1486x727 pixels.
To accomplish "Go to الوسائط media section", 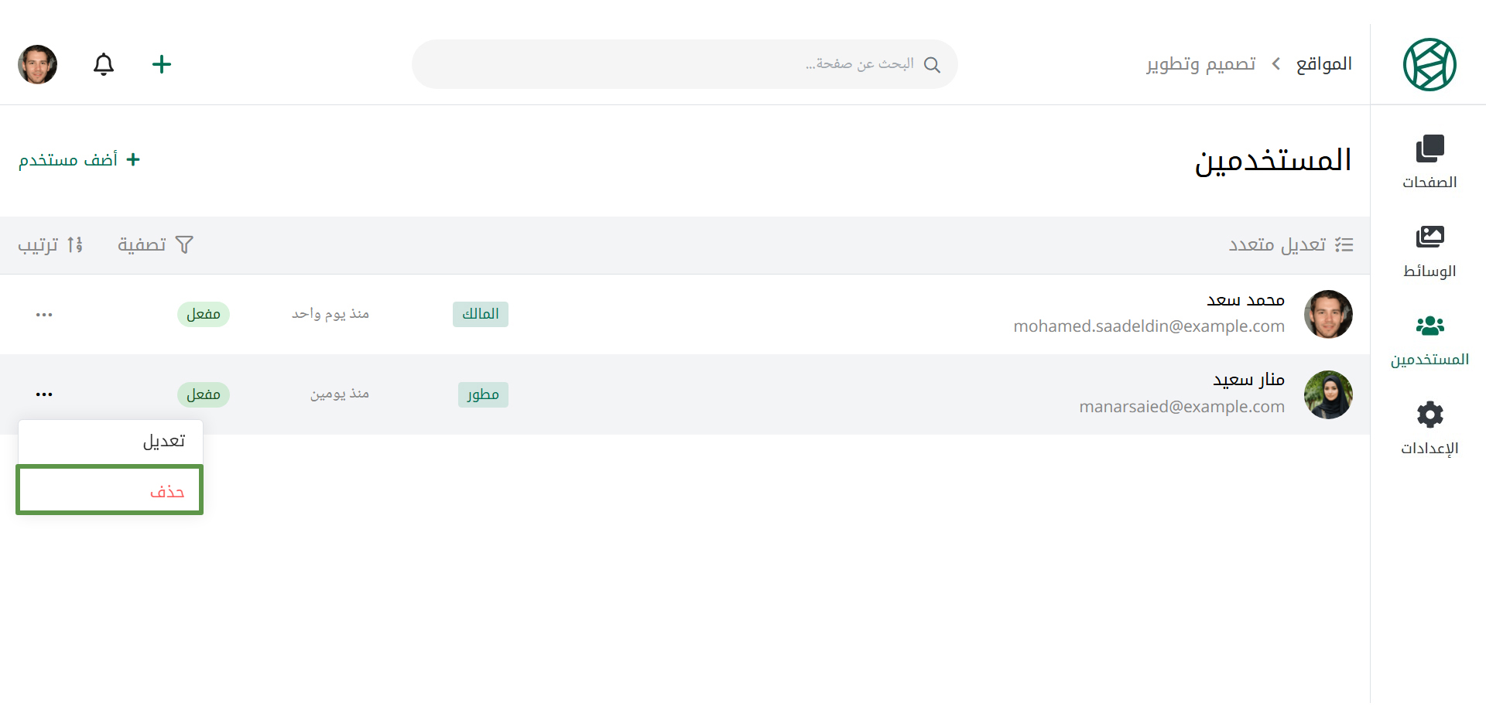I will [1430, 251].
